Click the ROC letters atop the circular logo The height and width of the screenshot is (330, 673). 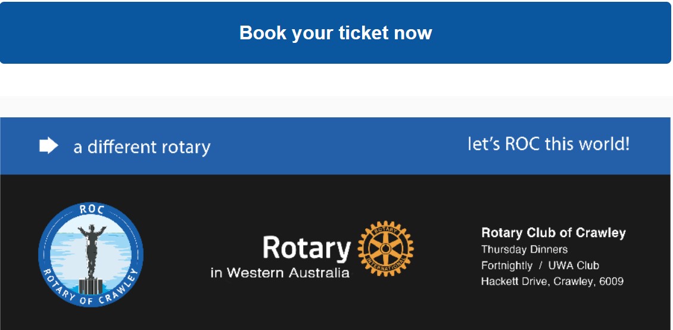coord(91,210)
